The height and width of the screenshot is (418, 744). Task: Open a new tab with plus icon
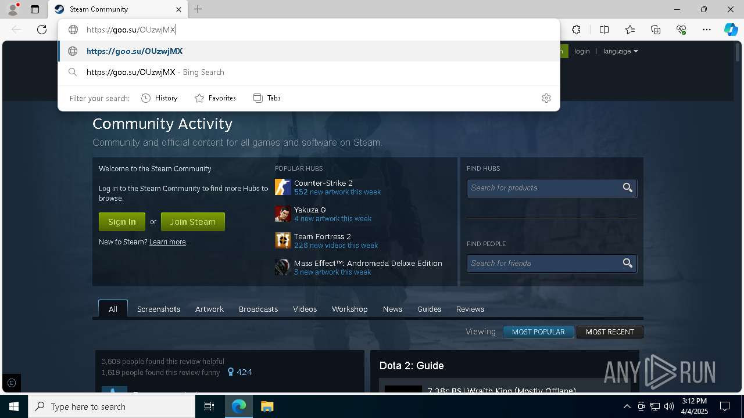[x=198, y=9]
